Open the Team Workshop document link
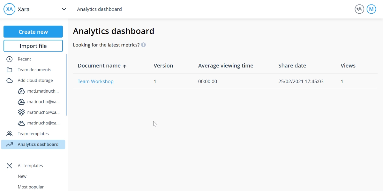 coord(95,81)
